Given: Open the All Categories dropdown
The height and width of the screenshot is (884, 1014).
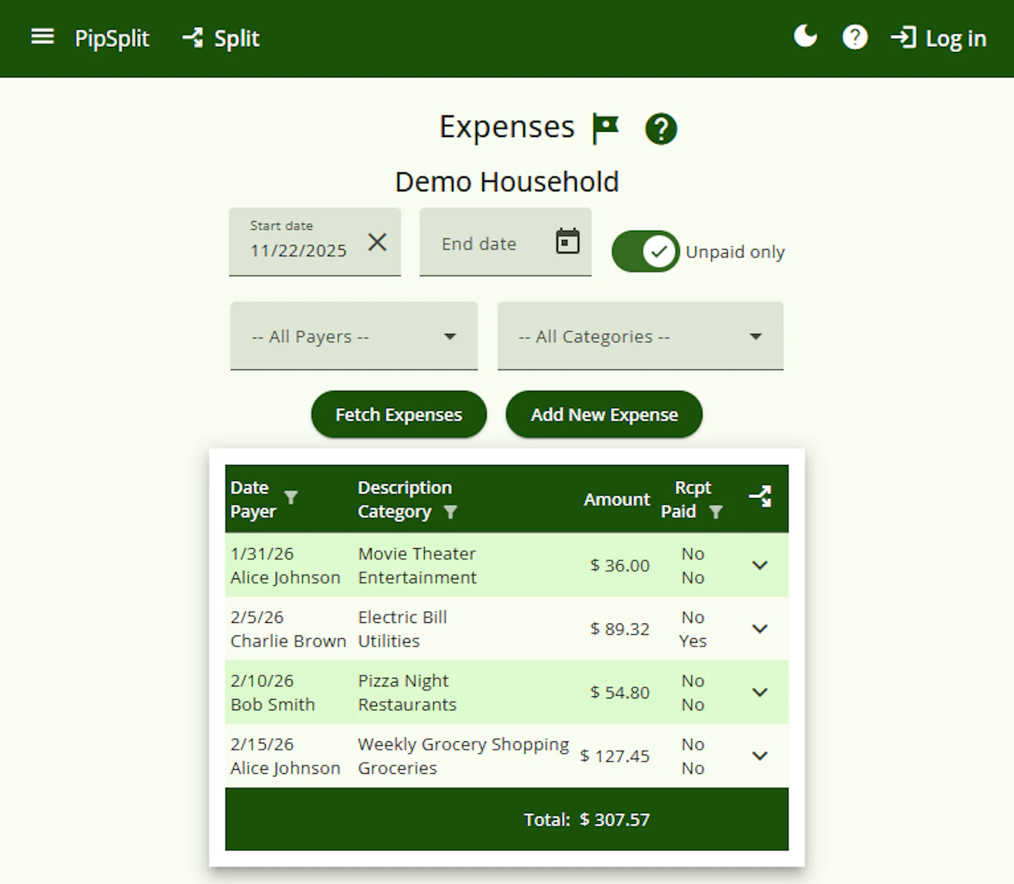Looking at the screenshot, I should coord(640,336).
